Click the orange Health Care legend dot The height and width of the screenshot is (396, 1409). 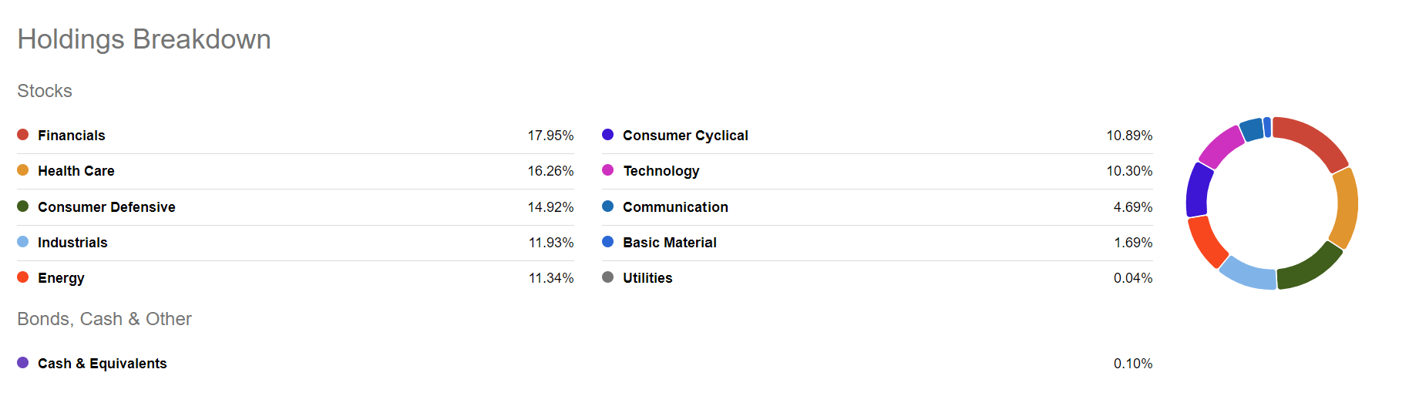[23, 170]
